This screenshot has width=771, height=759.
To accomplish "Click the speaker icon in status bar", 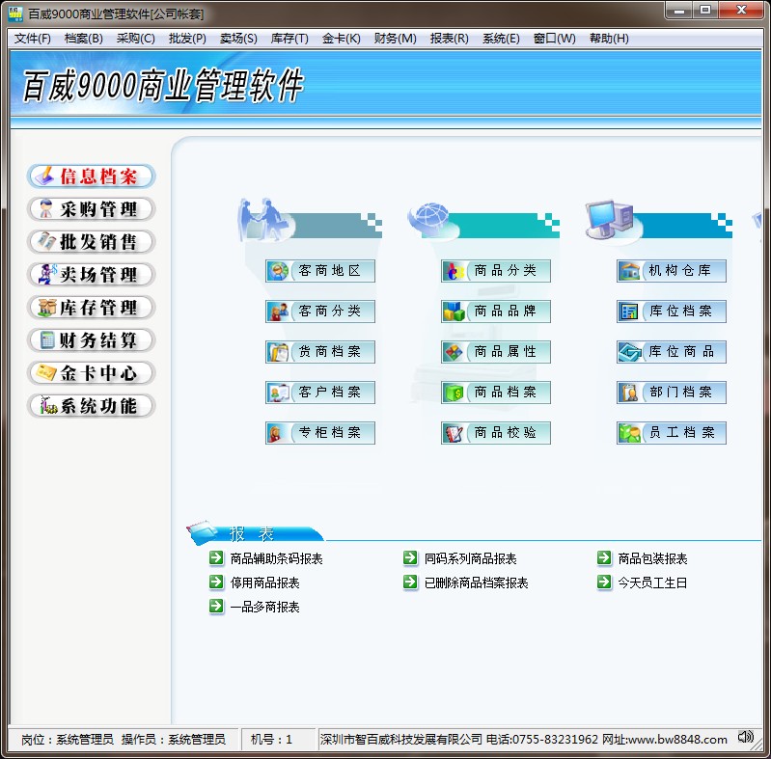I will pos(746,737).
